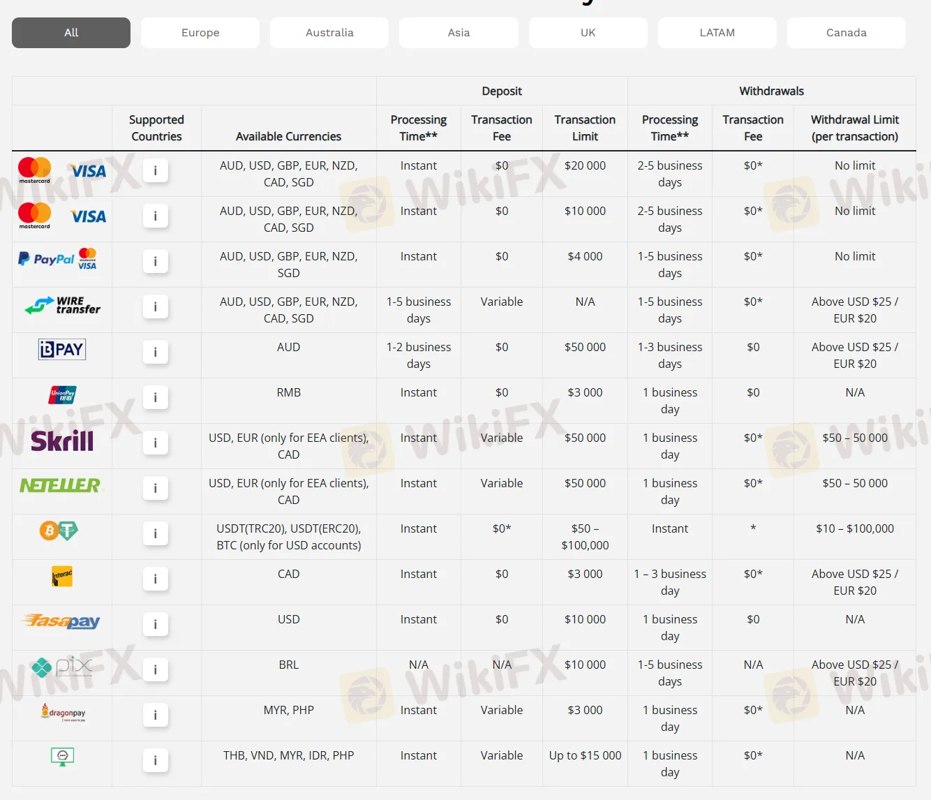Image resolution: width=931 pixels, height=800 pixels.
Task: Click the Visa logo in $10 000 row
Action: (89, 216)
